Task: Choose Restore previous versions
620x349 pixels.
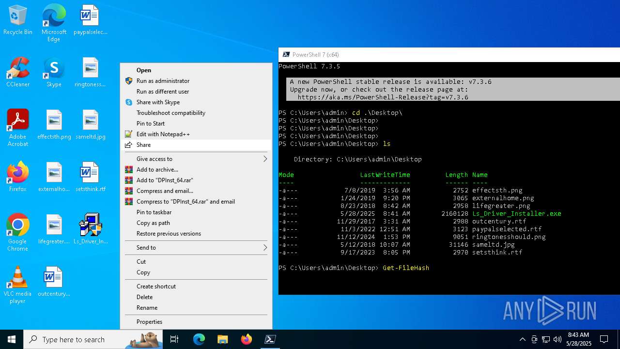Action: pos(196,234)
